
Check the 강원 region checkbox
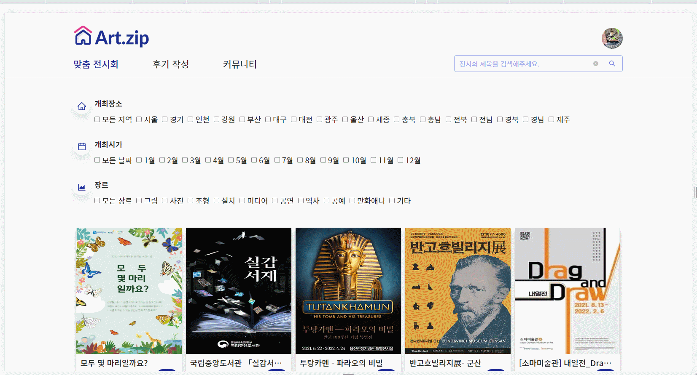(217, 120)
